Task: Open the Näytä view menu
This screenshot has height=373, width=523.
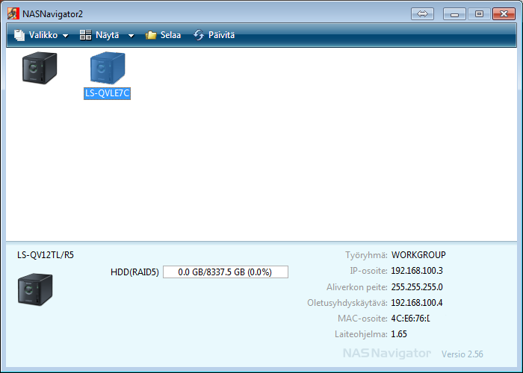Action: pos(107,35)
